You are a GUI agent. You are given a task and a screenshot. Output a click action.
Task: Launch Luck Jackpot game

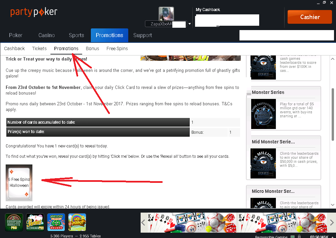77,222
